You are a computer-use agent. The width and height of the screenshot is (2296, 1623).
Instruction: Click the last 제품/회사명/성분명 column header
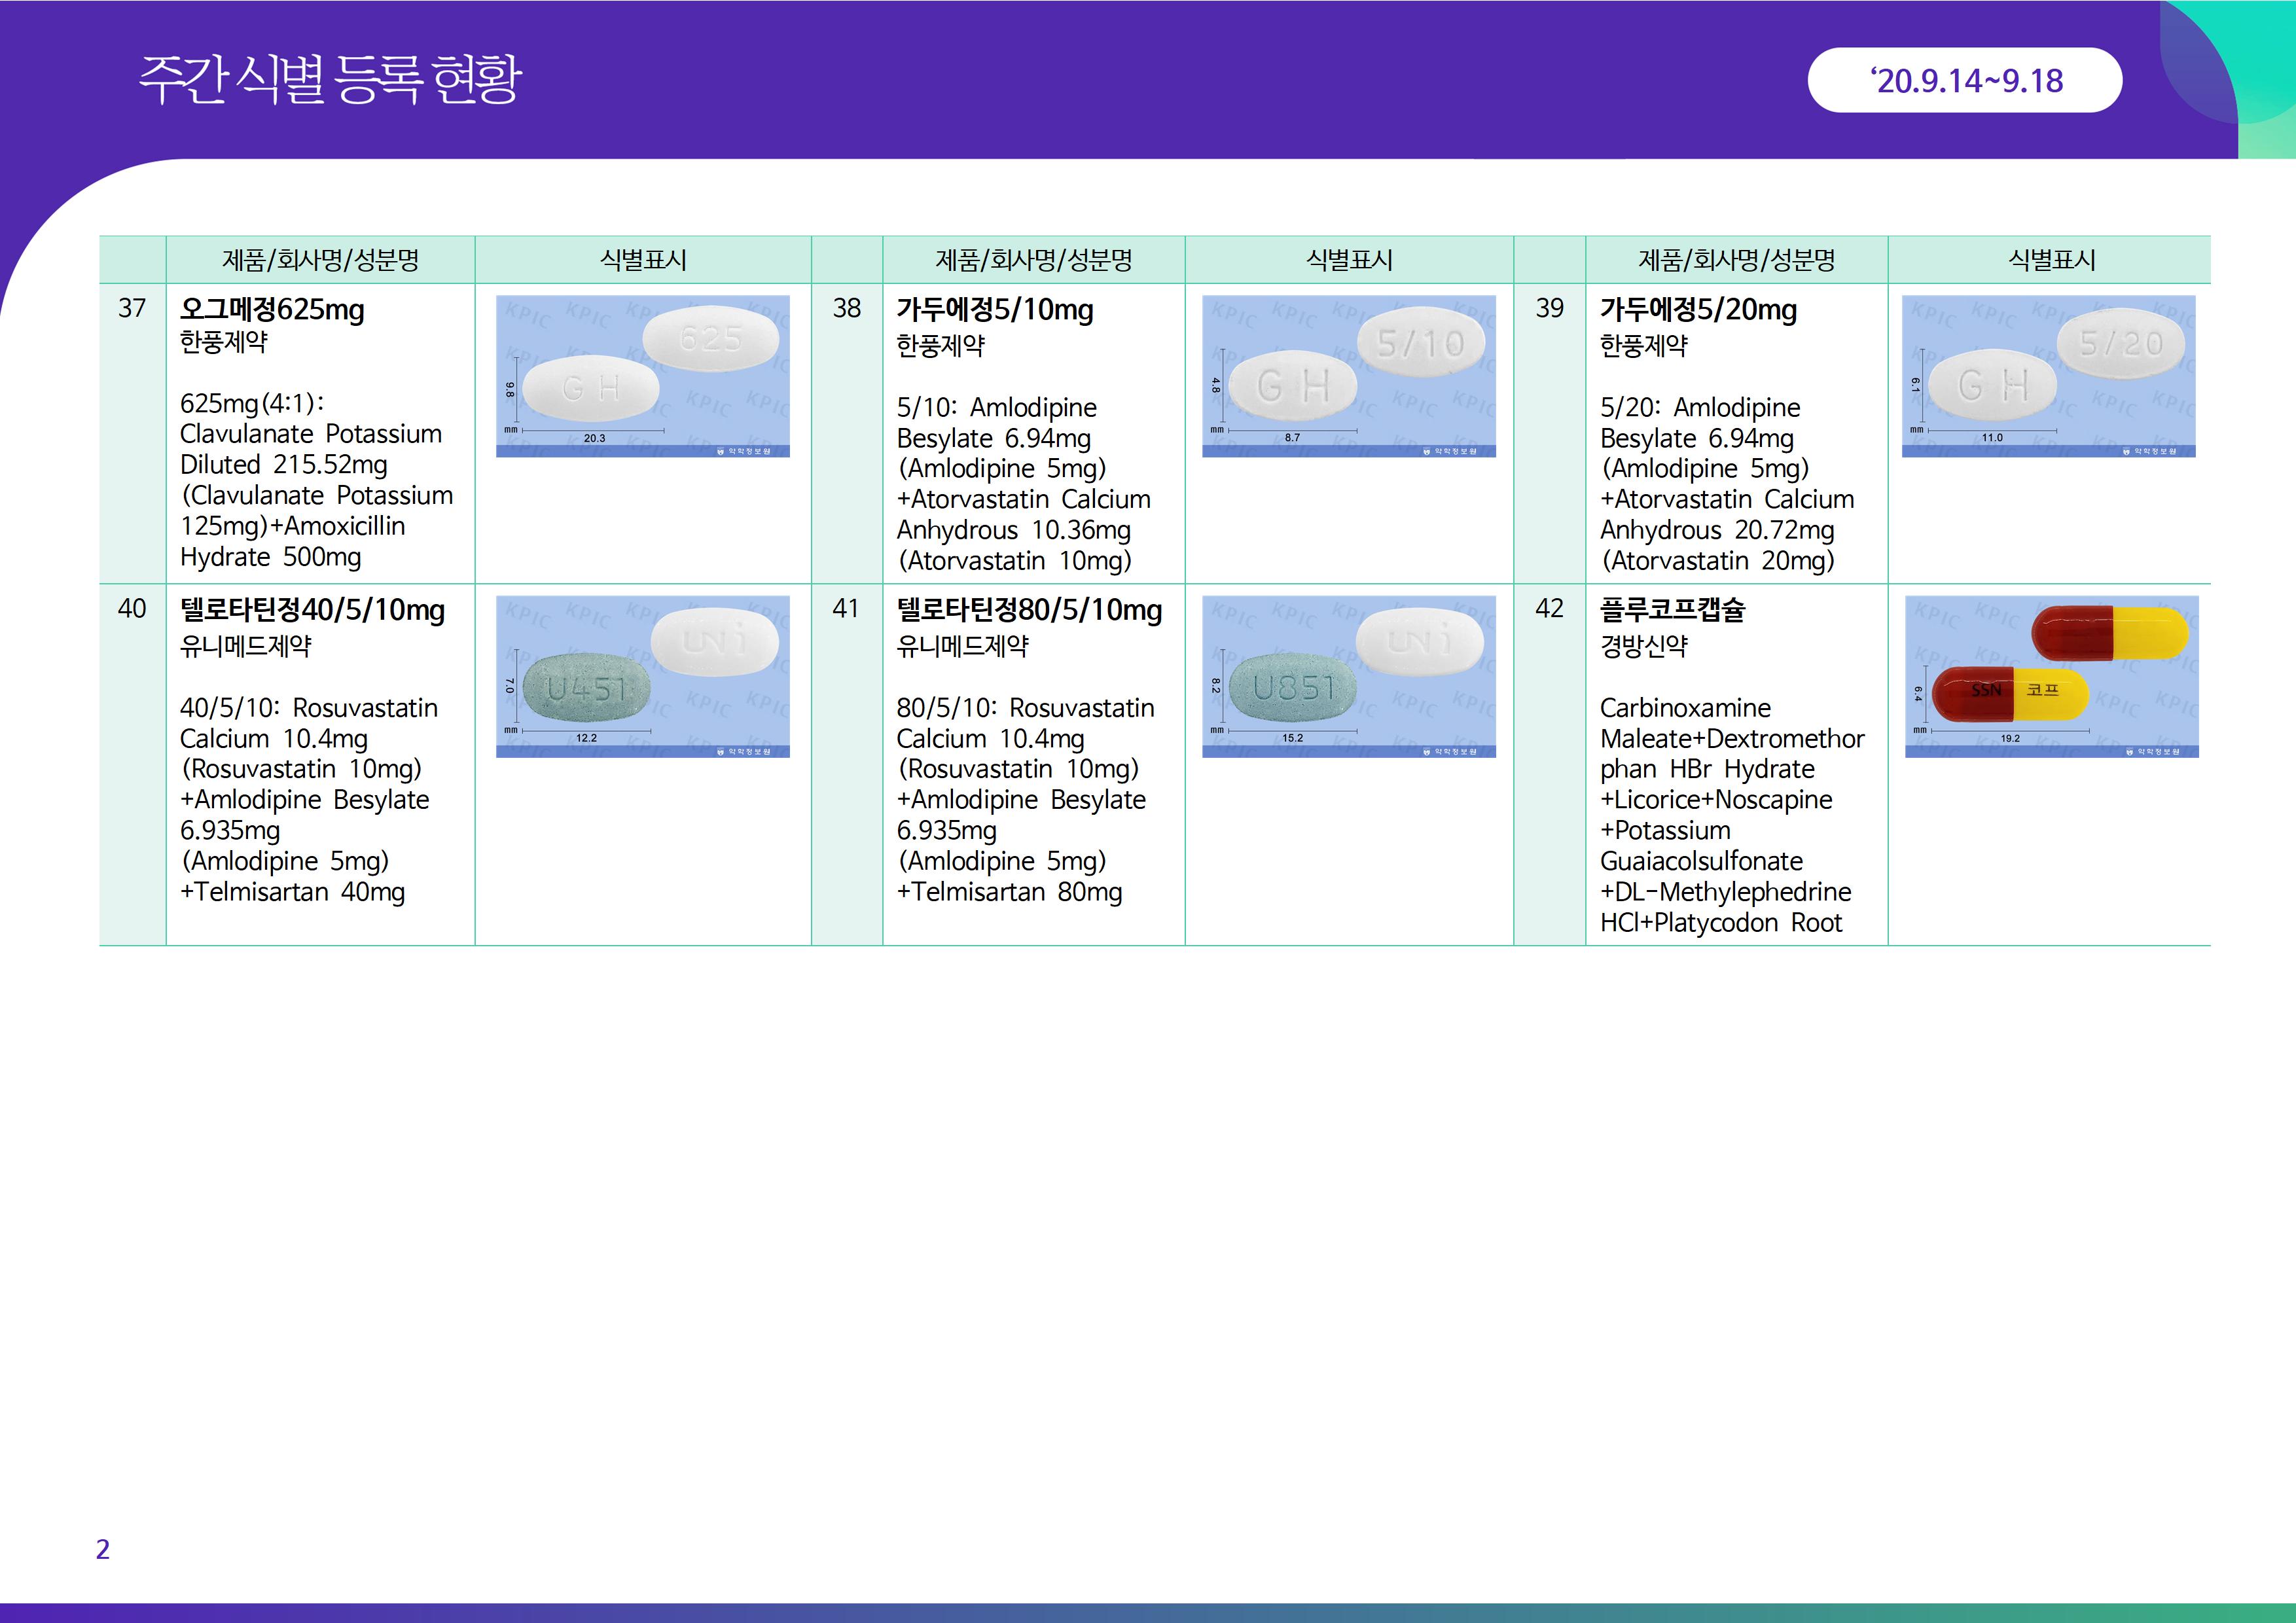coord(1736,260)
